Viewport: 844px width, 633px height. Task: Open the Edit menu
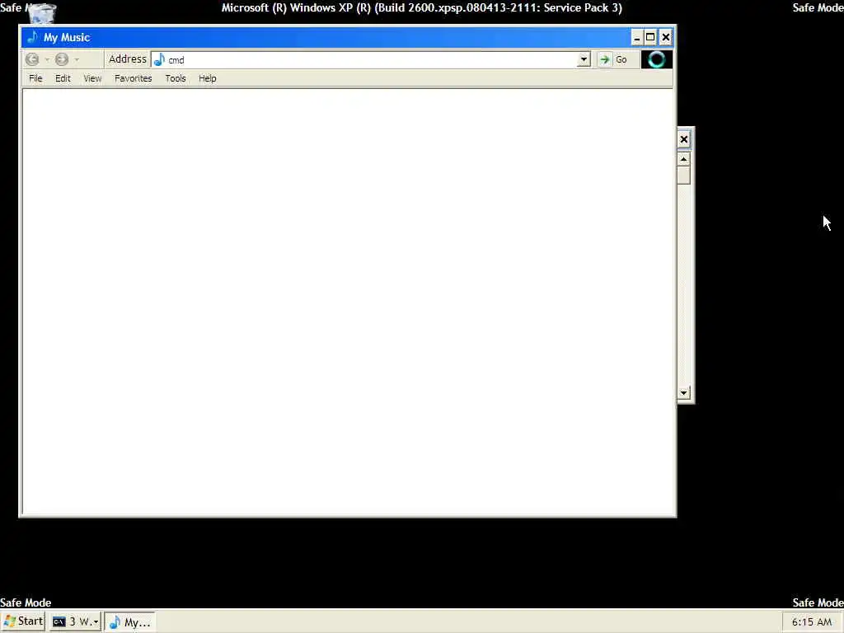[x=63, y=78]
